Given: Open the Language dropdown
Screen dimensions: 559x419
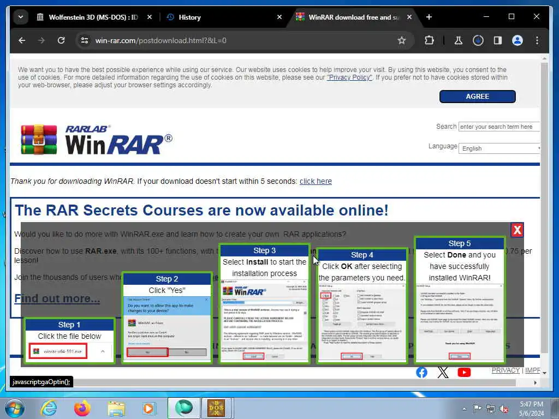Looking at the screenshot, I should click(499, 148).
